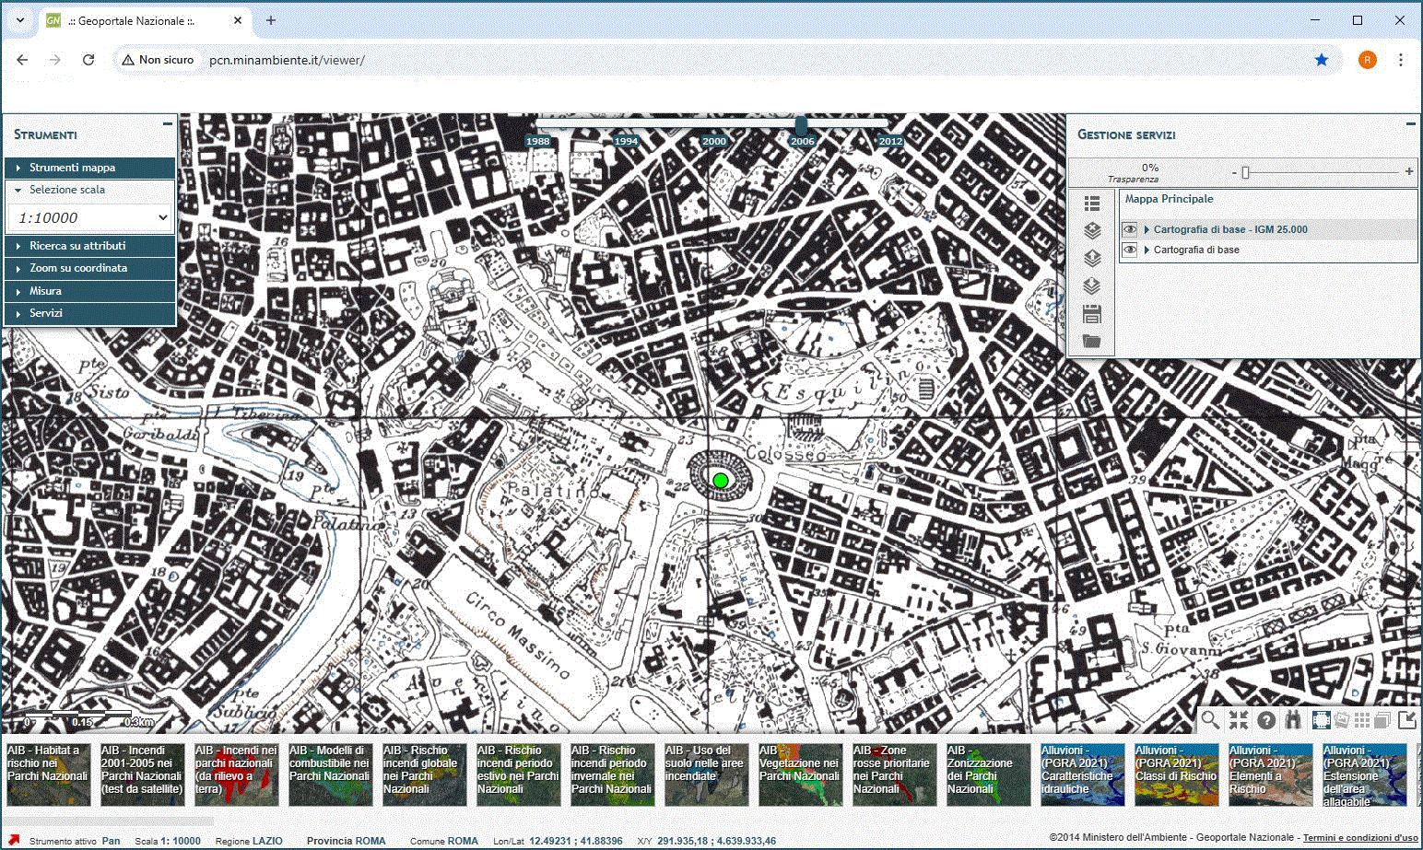This screenshot has height=850, width=1423.
Task: Toggle the film frame icon in map toolbar
Action: (1321, 720)
